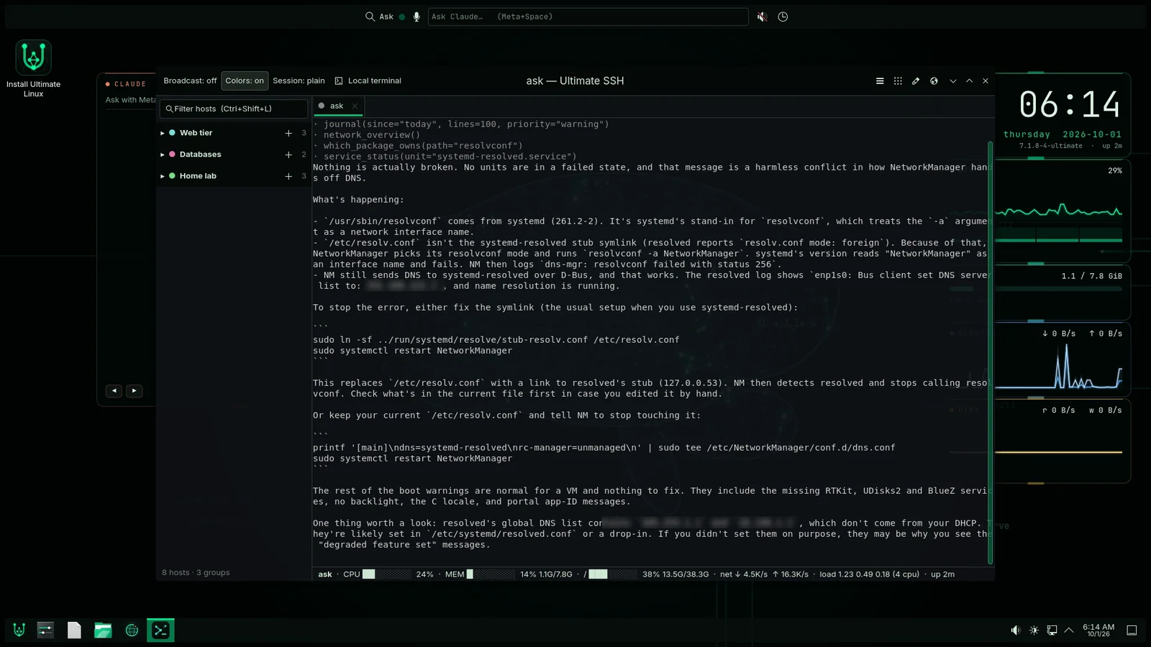
Task: Add a host to Web tier group
Action: pyautogui.click(x=288, y=133)
